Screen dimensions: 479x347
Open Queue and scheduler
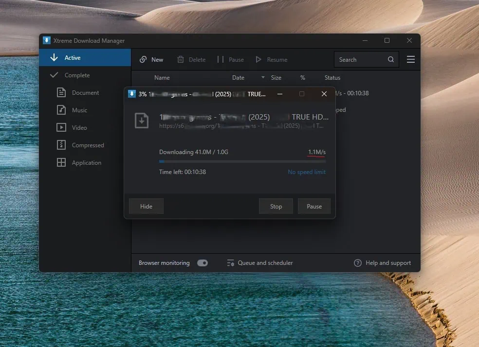click(x=260, y=263)
